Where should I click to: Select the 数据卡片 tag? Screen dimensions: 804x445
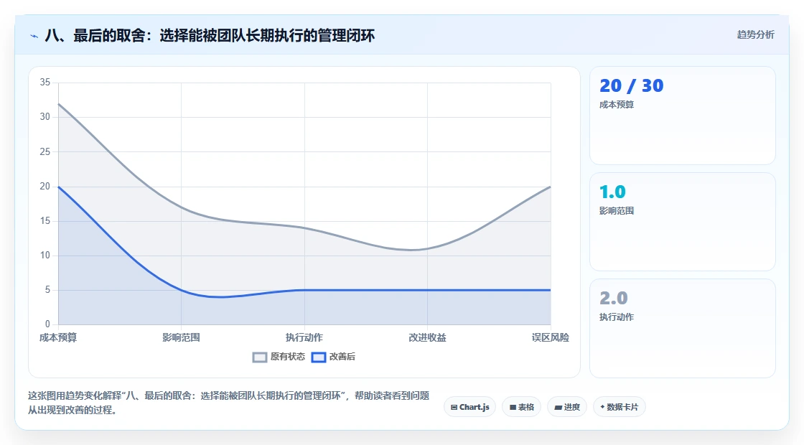tap(620, 407)
